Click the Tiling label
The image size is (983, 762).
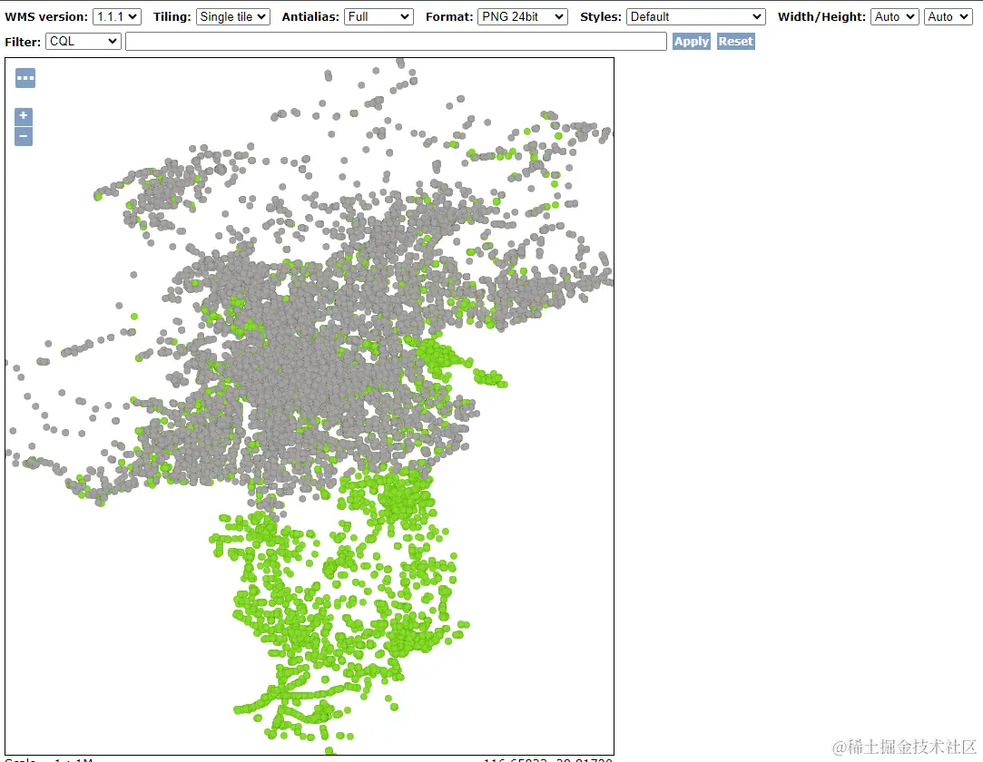[x=172, y=17]
